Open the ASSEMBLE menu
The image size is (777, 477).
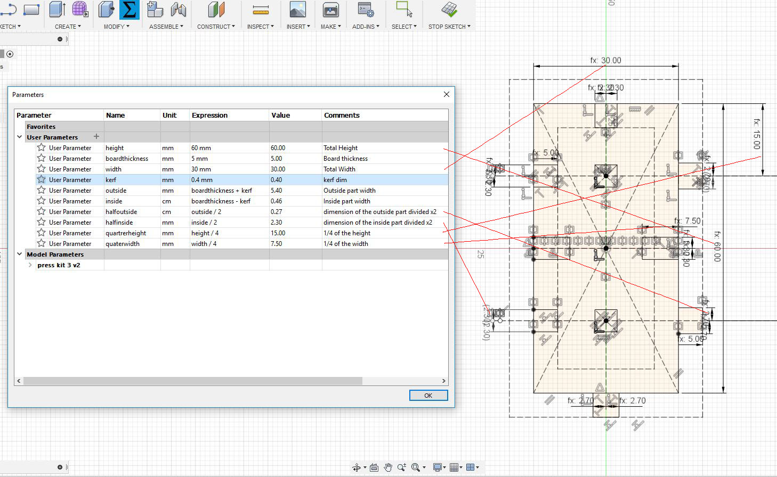[166, 26]
